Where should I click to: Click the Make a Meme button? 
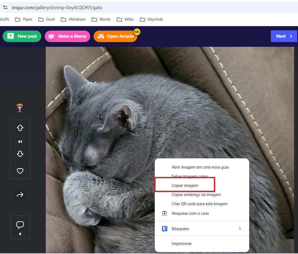pyautogui.click(x=67, y=36)
